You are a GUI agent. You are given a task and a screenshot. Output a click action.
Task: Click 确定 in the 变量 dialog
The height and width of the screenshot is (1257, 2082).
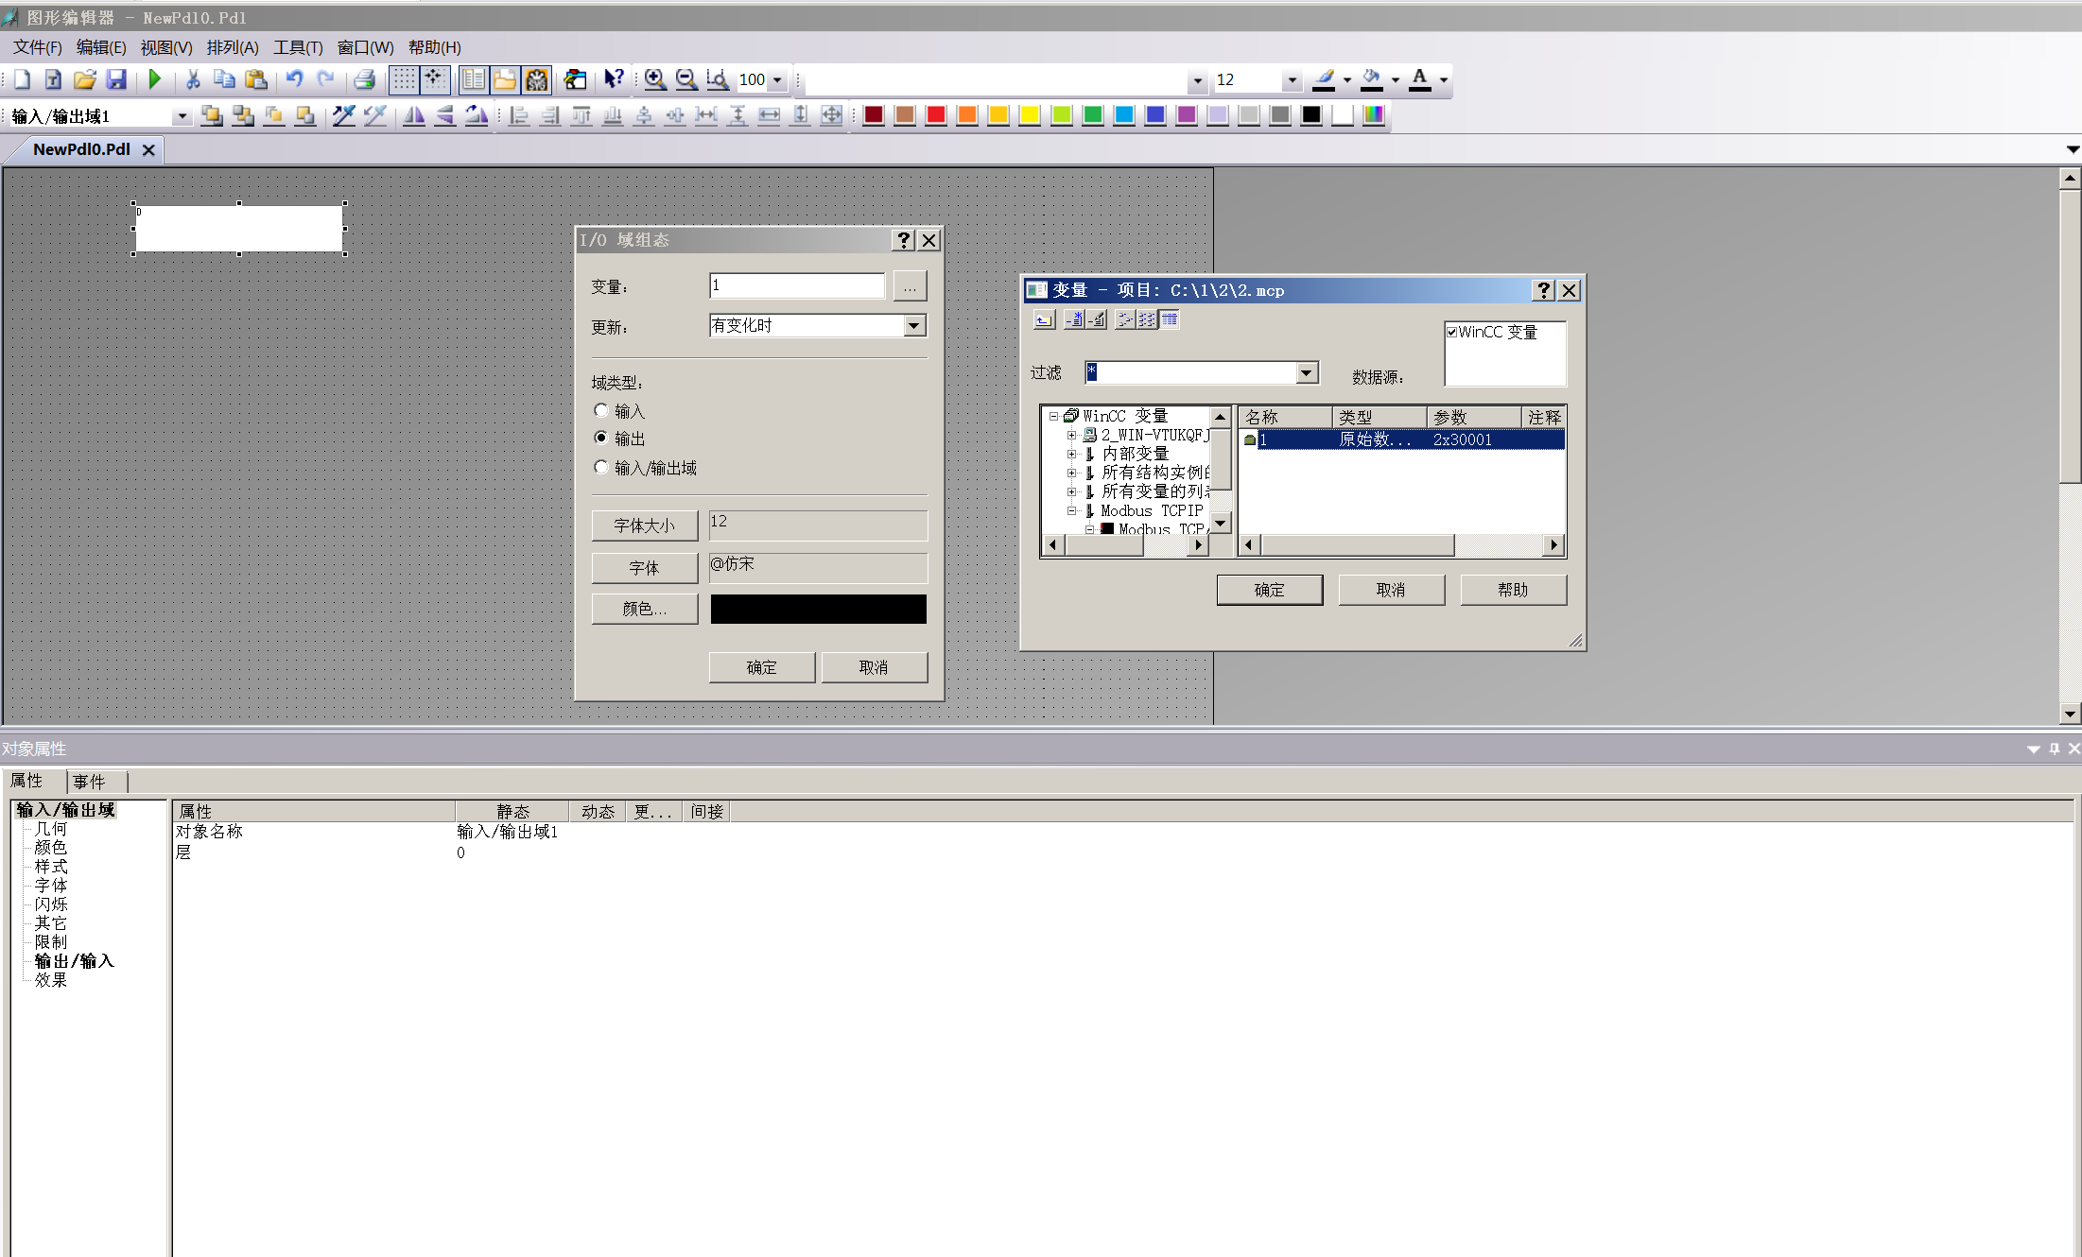point(1269,590)
